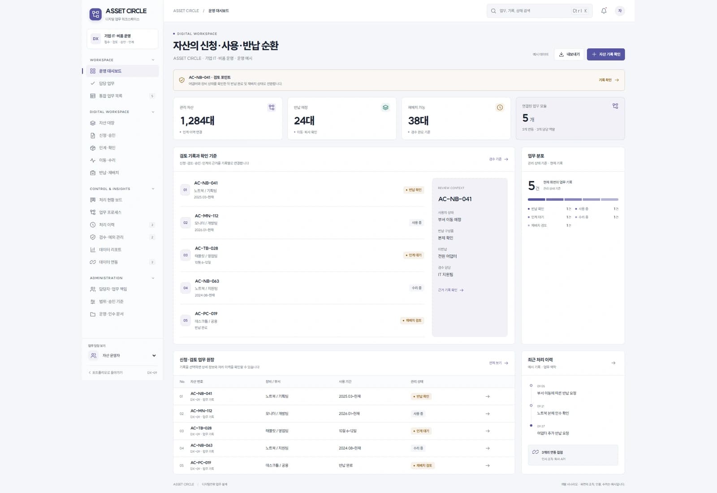Click the 처리 이력 clock icon
717x493 pixels.
(x=93, y=225)
